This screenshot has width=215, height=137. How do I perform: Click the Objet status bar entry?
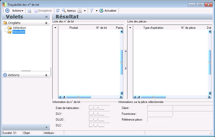[x=33, y=133]
